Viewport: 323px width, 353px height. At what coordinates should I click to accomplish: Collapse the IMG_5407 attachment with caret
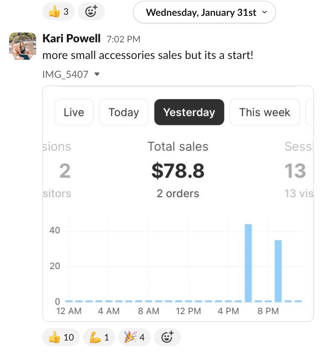[97, 74]
